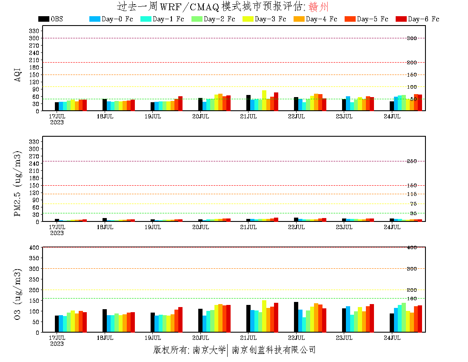Click the PM2.5 (ug/m3) y-axis label
The image size is (468, 362).
point(17,184)
